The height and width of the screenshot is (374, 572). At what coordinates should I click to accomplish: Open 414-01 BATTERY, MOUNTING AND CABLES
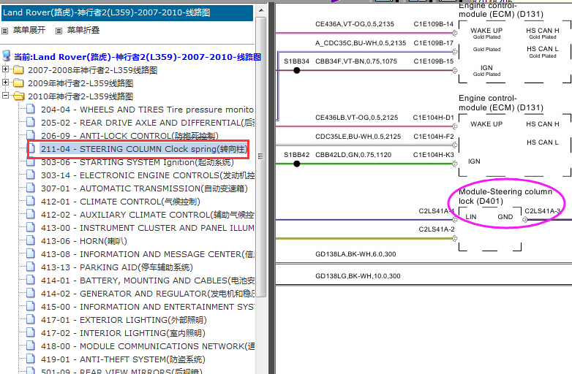point(147,280)
